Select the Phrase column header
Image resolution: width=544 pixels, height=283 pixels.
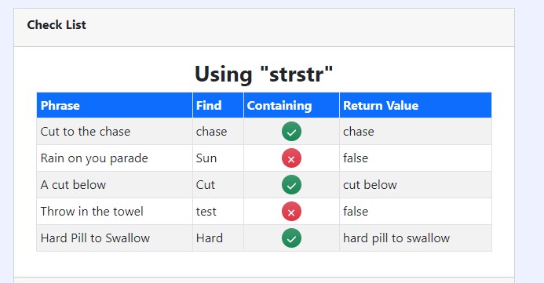click(x=115, y=105)
